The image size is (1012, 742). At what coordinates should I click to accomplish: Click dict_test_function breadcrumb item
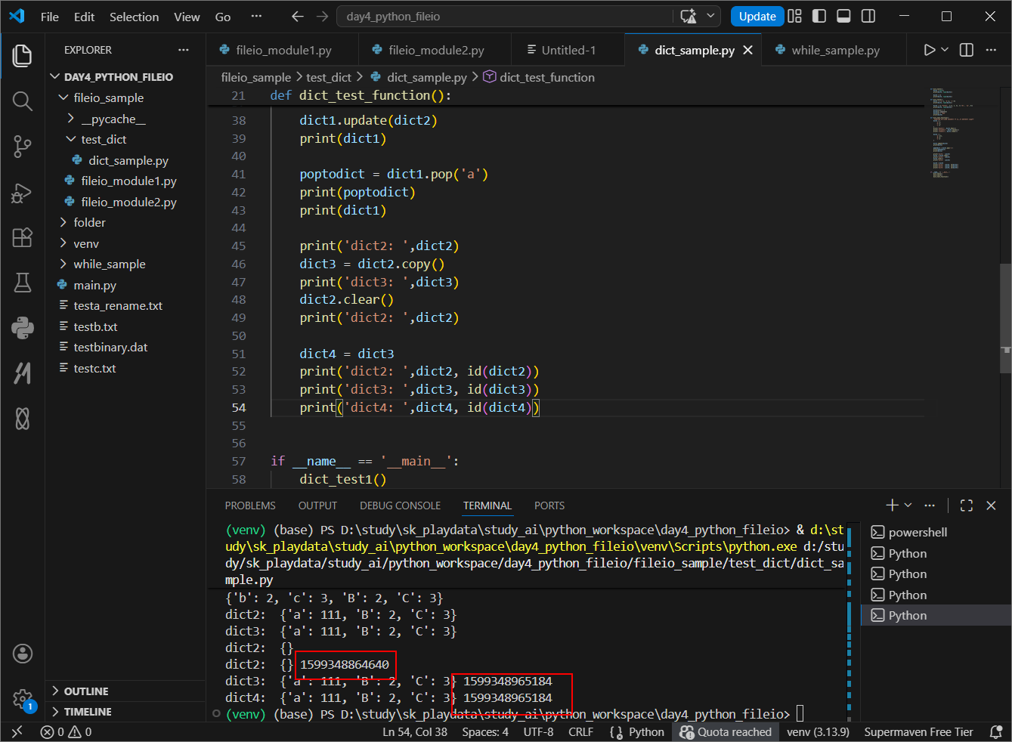click(539, 77)
